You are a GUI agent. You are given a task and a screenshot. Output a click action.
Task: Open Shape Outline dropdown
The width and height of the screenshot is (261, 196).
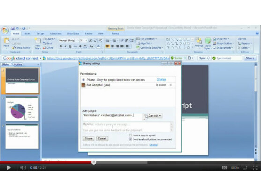coord(224,43)
